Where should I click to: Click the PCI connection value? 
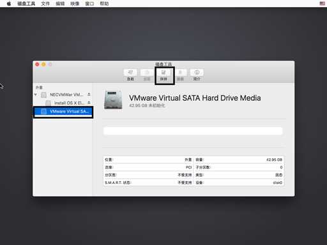(x=188, y=167)
